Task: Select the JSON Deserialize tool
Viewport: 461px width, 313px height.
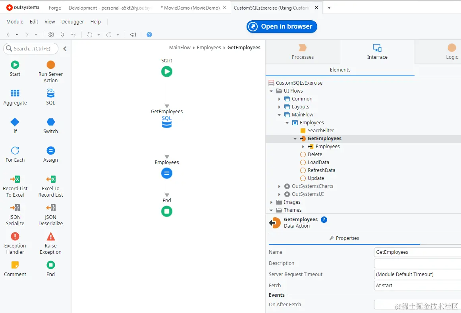Action: click(50, 215)
